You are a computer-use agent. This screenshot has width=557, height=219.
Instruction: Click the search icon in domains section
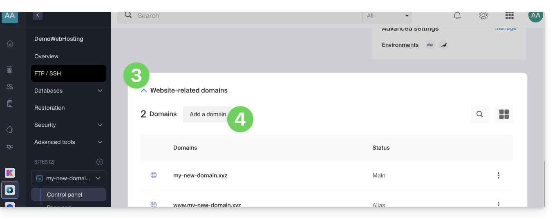coord(480,114)
